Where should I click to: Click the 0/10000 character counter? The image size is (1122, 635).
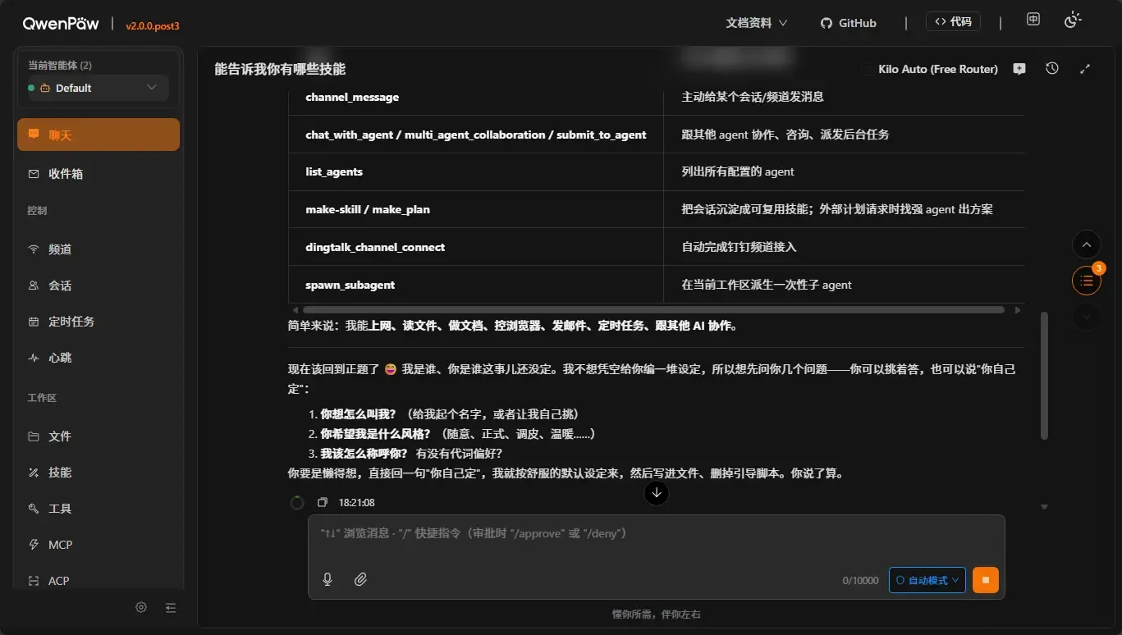coord(860,581)
